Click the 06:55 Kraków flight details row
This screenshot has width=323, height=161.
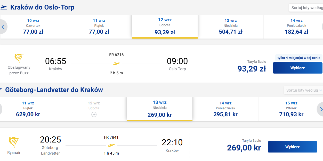161,64
